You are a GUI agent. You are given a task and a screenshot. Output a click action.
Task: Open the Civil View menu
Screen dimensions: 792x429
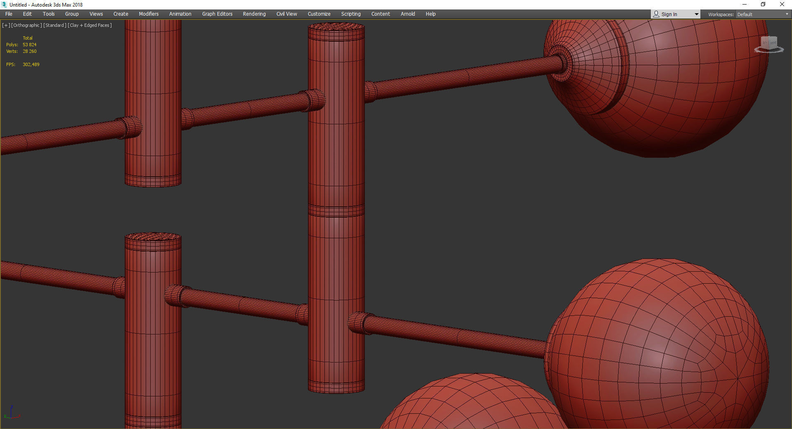coord(286,14)
